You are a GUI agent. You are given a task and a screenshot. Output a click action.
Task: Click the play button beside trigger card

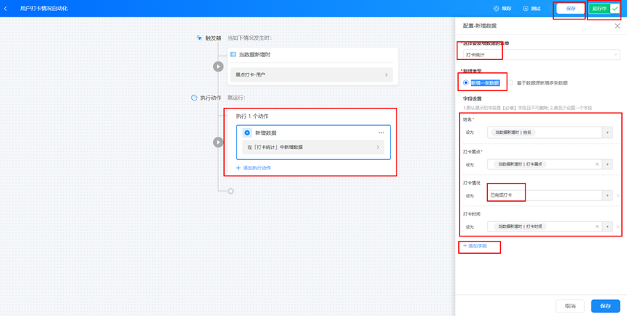tap(218, 67)
